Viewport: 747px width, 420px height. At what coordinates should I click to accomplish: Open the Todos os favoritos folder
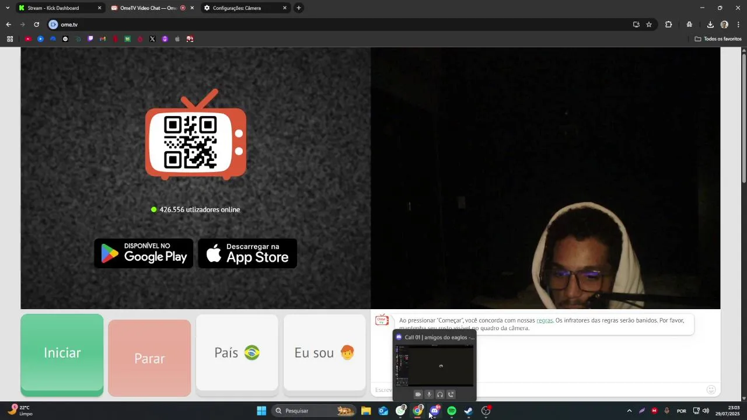pos(718,39)
